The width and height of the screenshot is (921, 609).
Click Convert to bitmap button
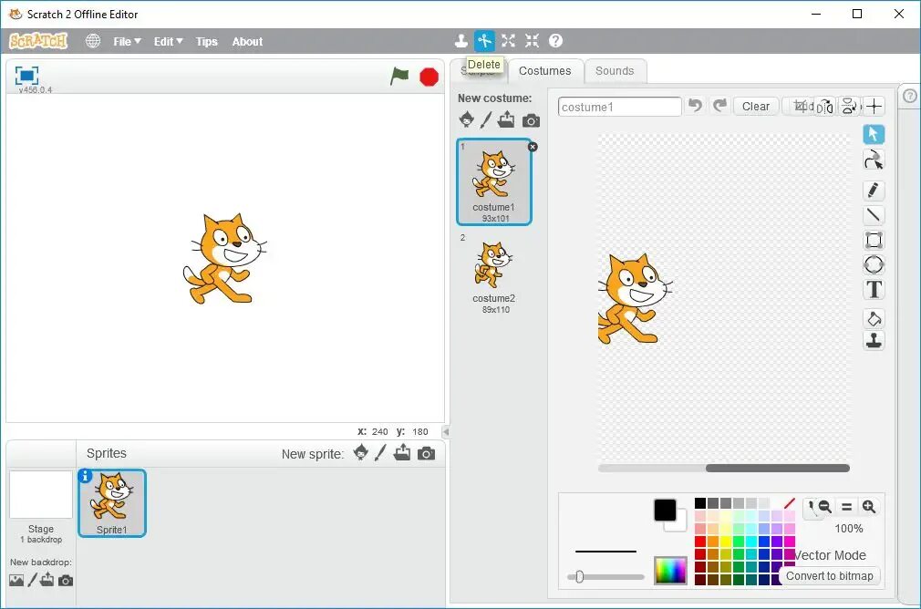point(830,576)
